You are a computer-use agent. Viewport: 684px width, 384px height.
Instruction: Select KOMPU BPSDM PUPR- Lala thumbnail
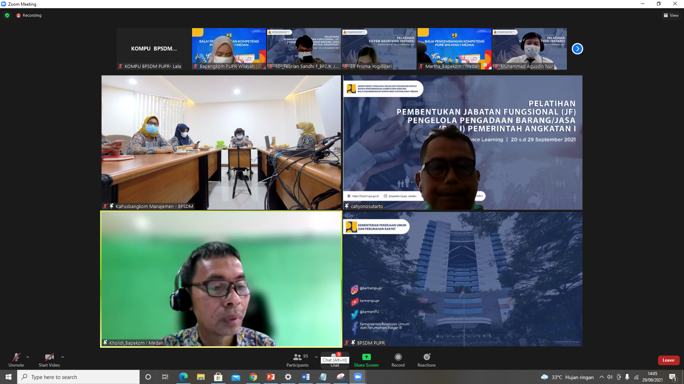[154, 49]
